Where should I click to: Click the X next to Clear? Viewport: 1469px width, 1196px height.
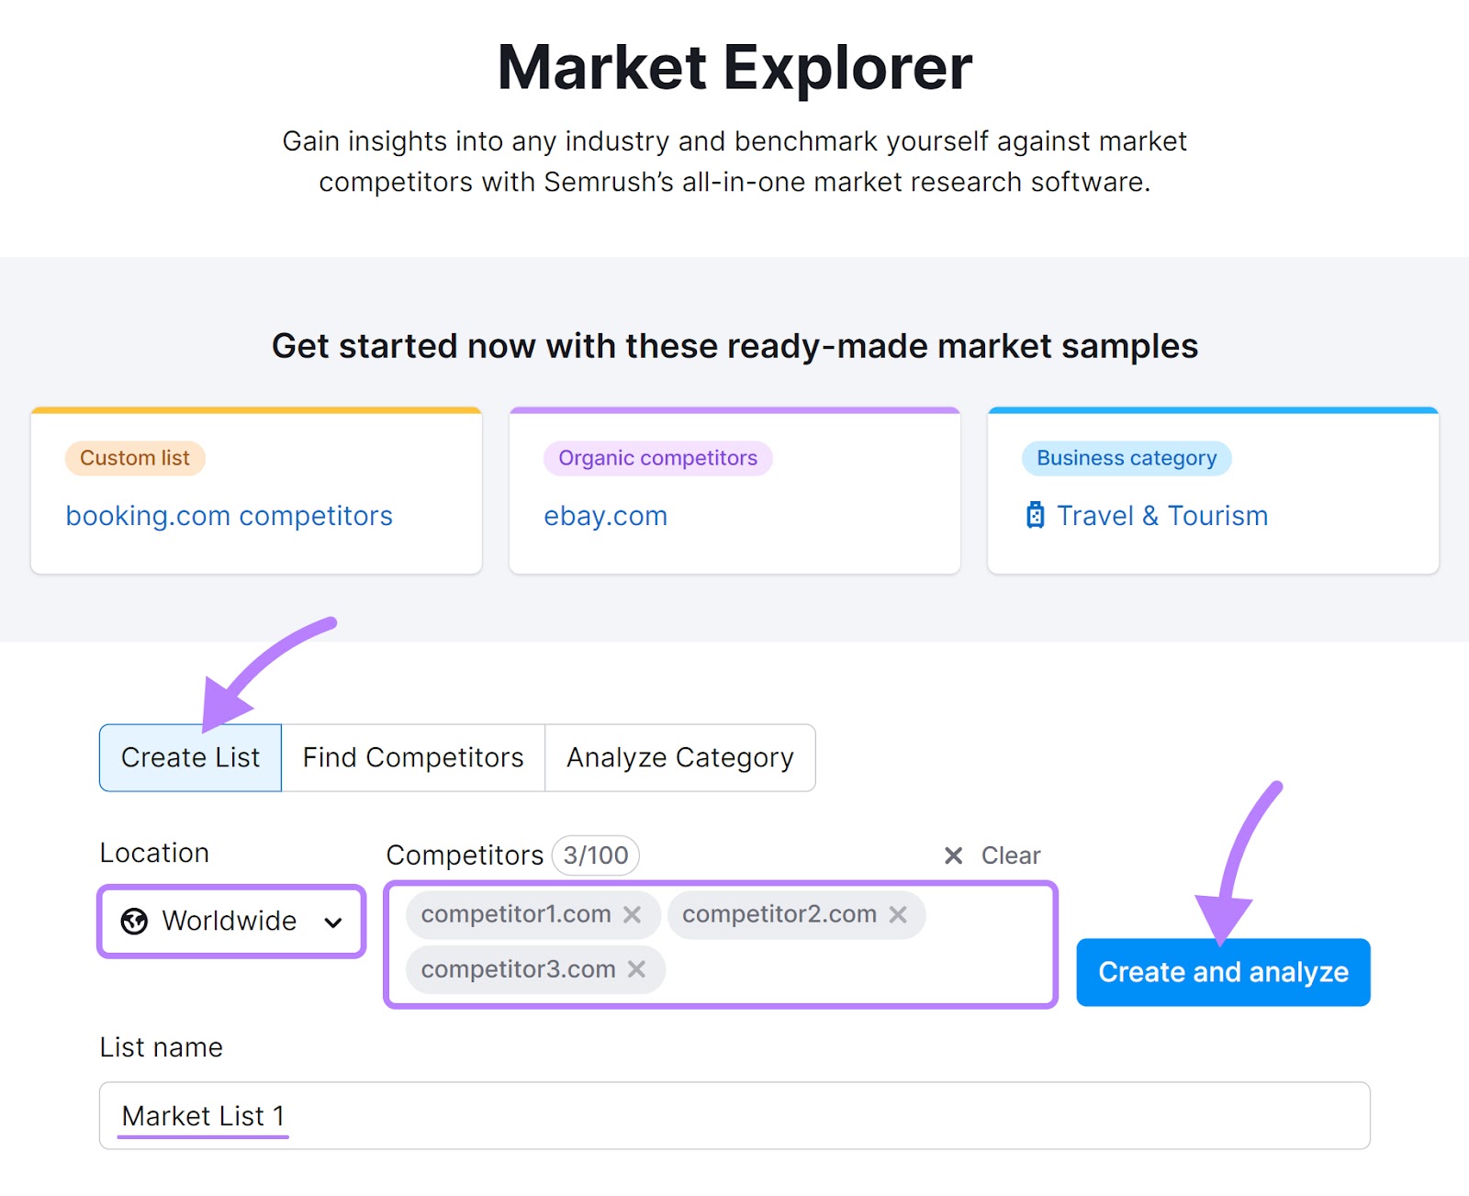pyautogui.click(x=952, y=855)
